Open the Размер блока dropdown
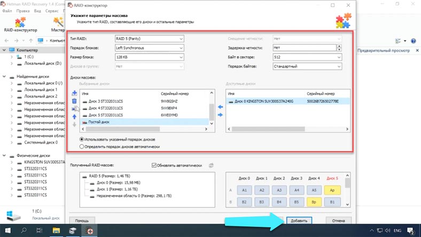421x237 pixels. click(149, 57)
